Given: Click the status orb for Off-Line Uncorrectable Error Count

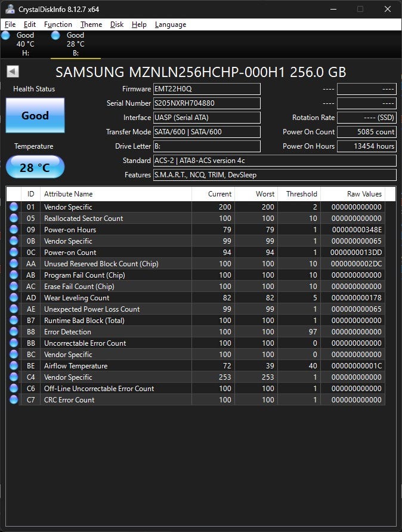Looking at the screenshot, I should click(14, 388).
